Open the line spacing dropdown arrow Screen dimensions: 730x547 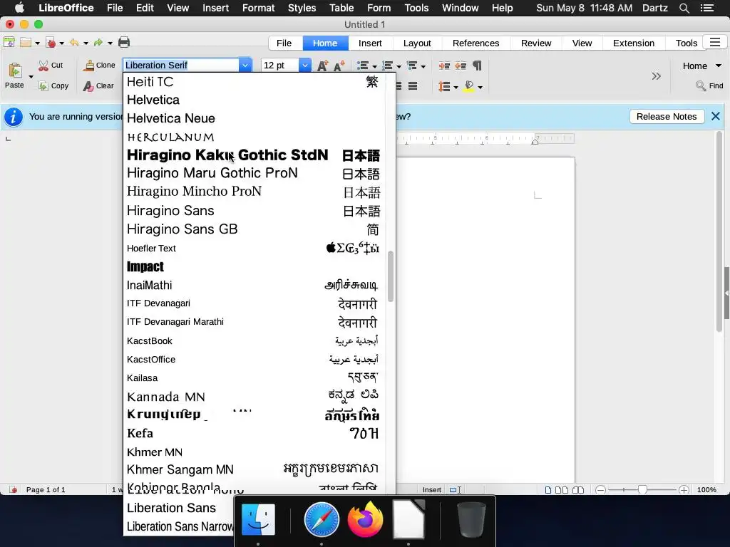tap(456, 88)
